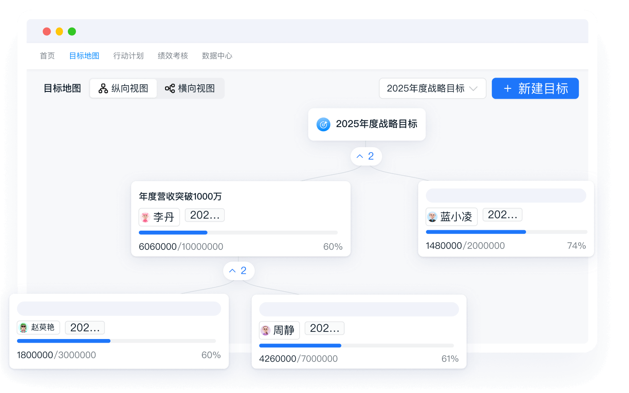
Task: Open the 2025年度战略目标 dropdown selector
Action: coord(432,88)
